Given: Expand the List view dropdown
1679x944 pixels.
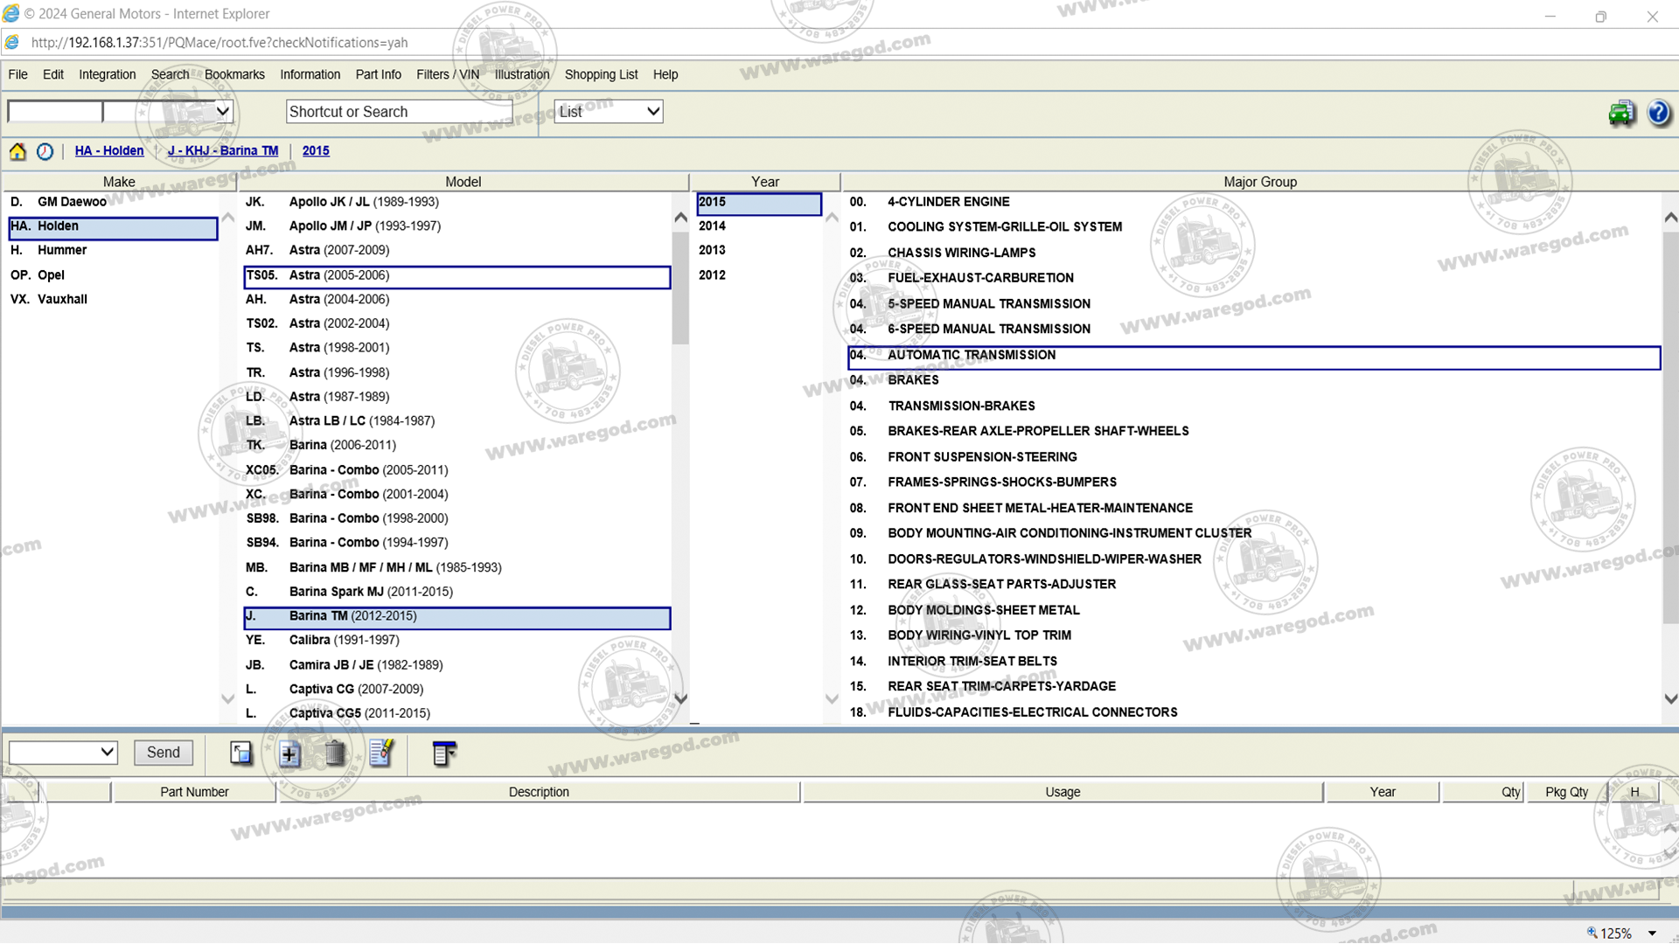Looking at the screenshot, I should tap(652, 112).
